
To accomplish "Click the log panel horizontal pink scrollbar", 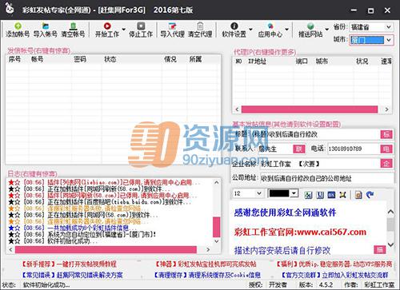I will point(106,249).
